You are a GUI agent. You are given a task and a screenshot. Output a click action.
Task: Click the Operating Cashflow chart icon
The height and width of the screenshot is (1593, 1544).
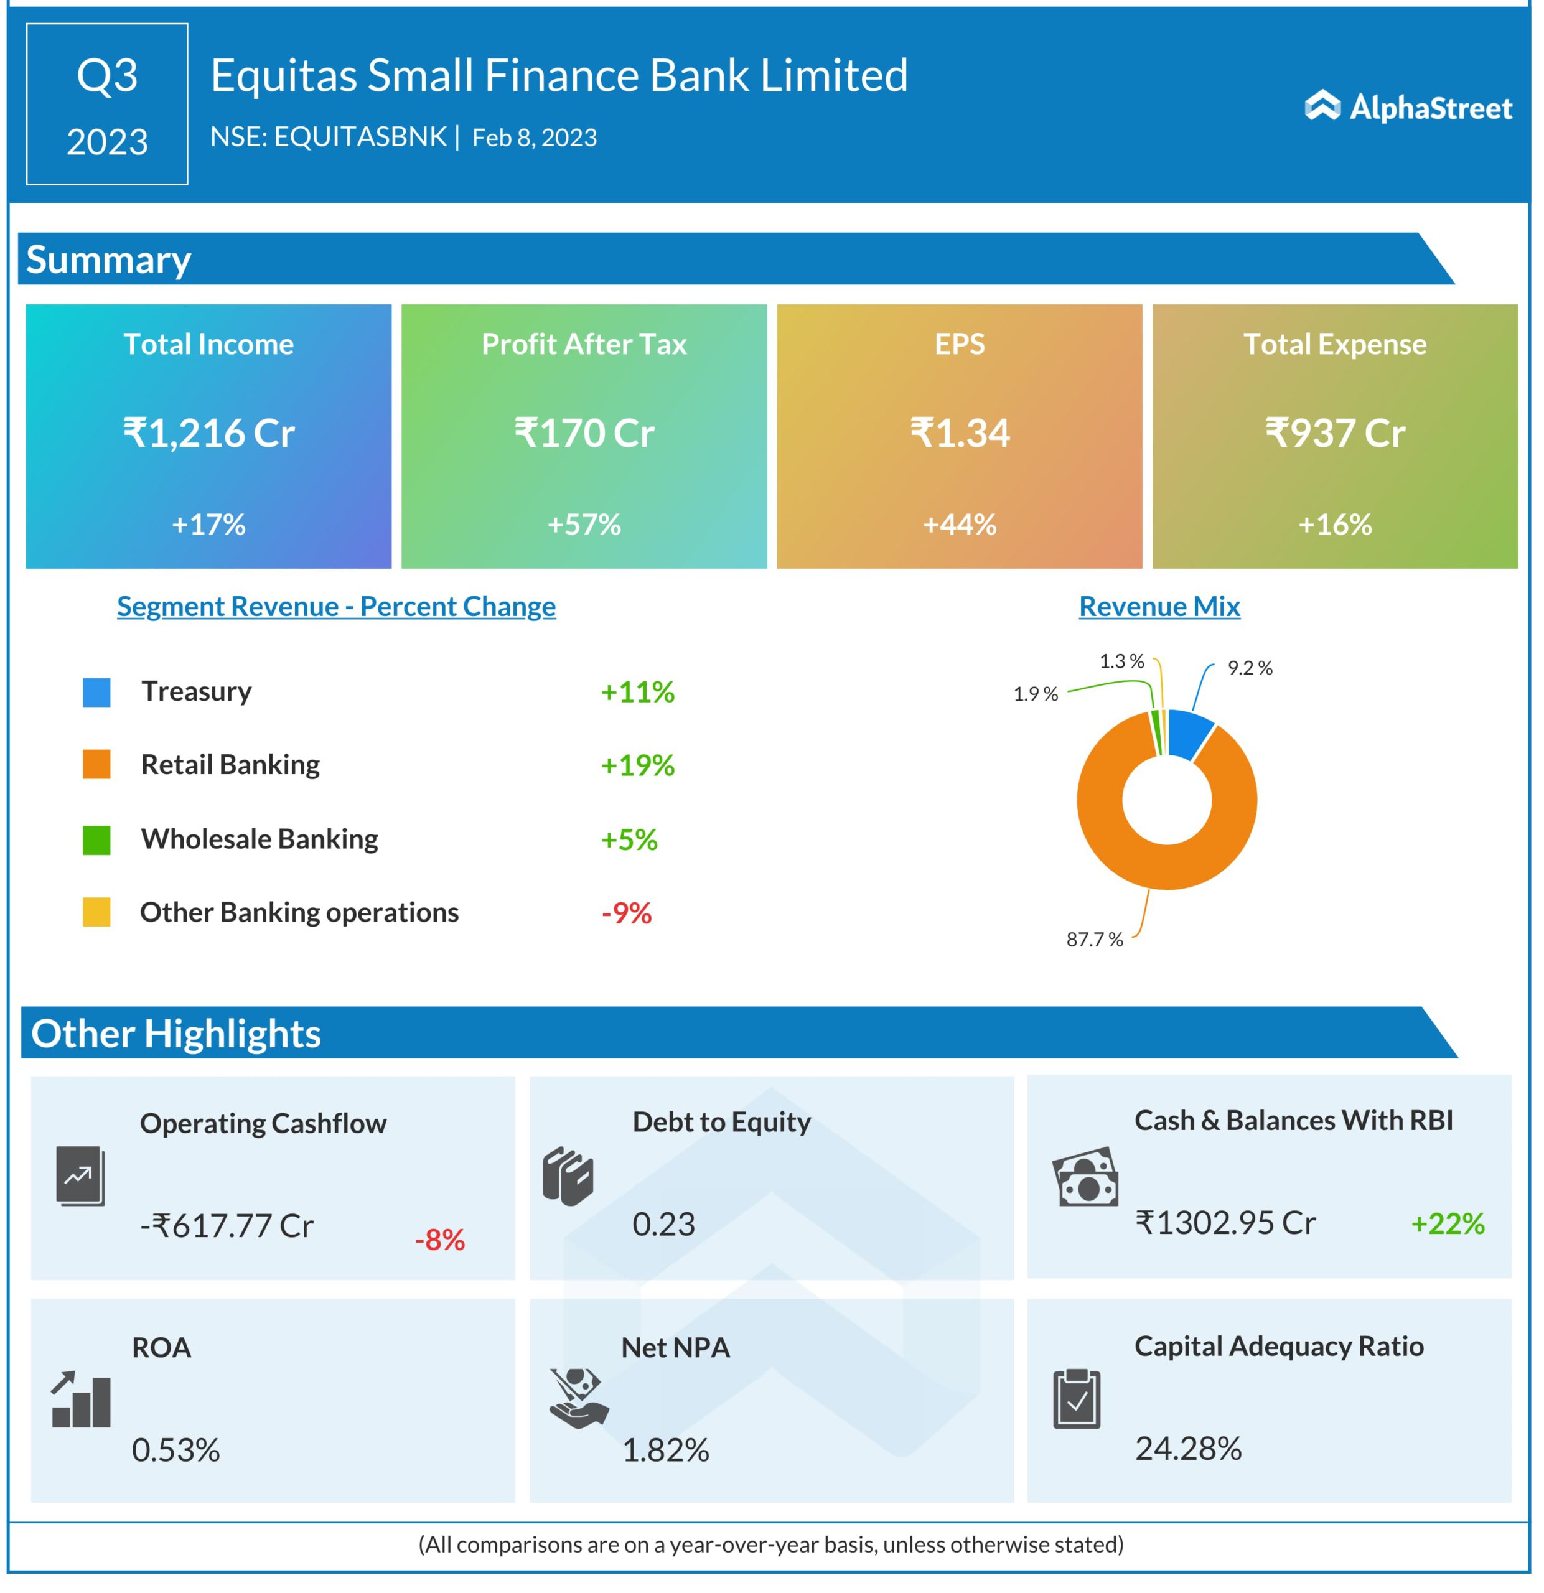(80, 1175)
